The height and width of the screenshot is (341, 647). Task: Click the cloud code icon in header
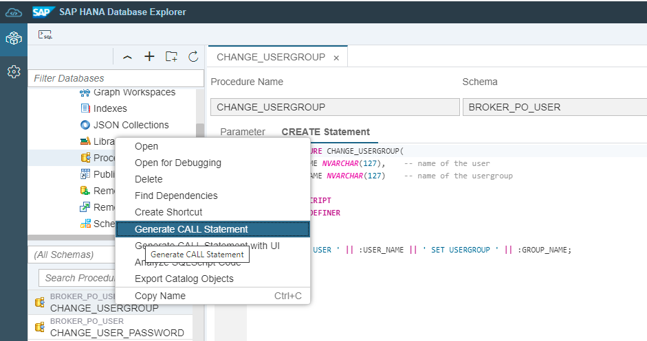tap(14, 12)
